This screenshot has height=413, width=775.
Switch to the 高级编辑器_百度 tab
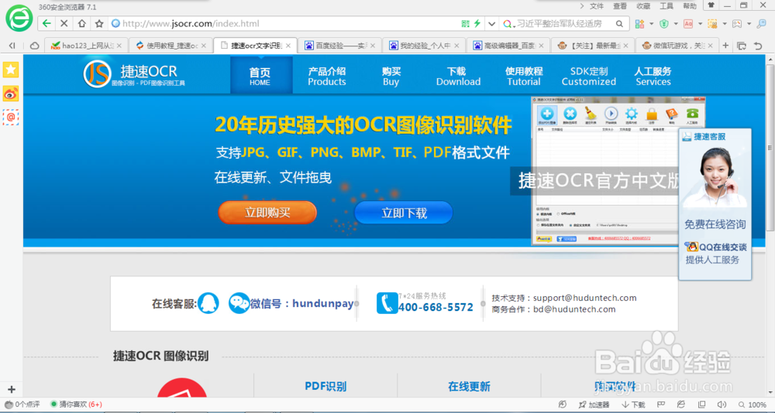(508, 46)
